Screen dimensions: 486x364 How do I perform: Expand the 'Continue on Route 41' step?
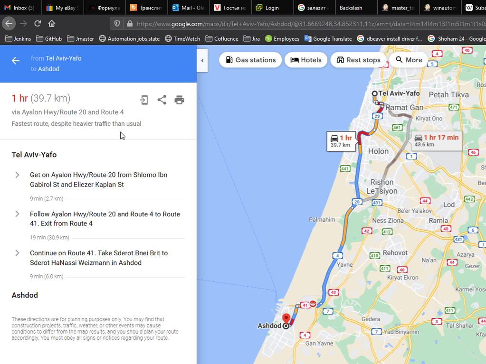click(18, 253)
